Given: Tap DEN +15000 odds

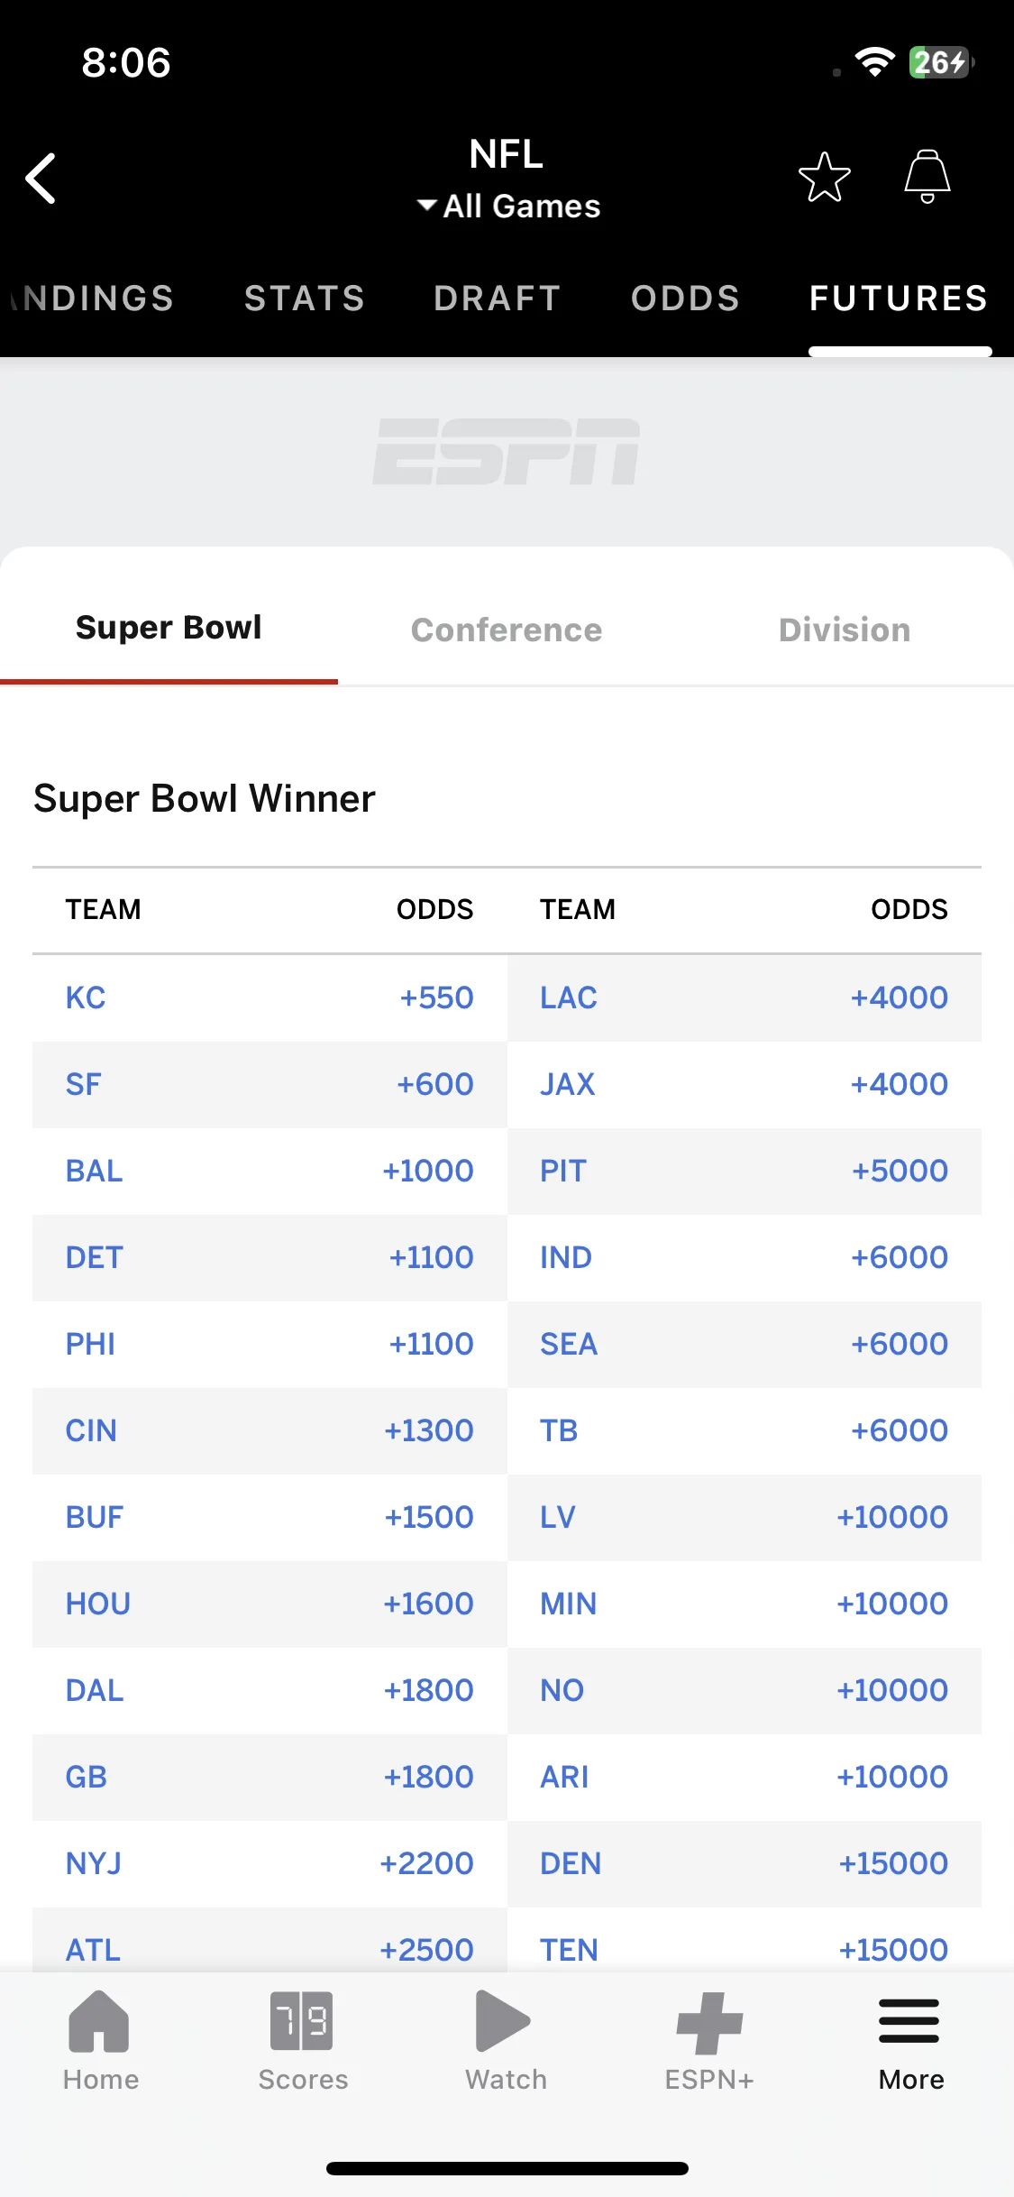Looking at the screenshot, I should pyautogui.click(x=892, y=1863).
